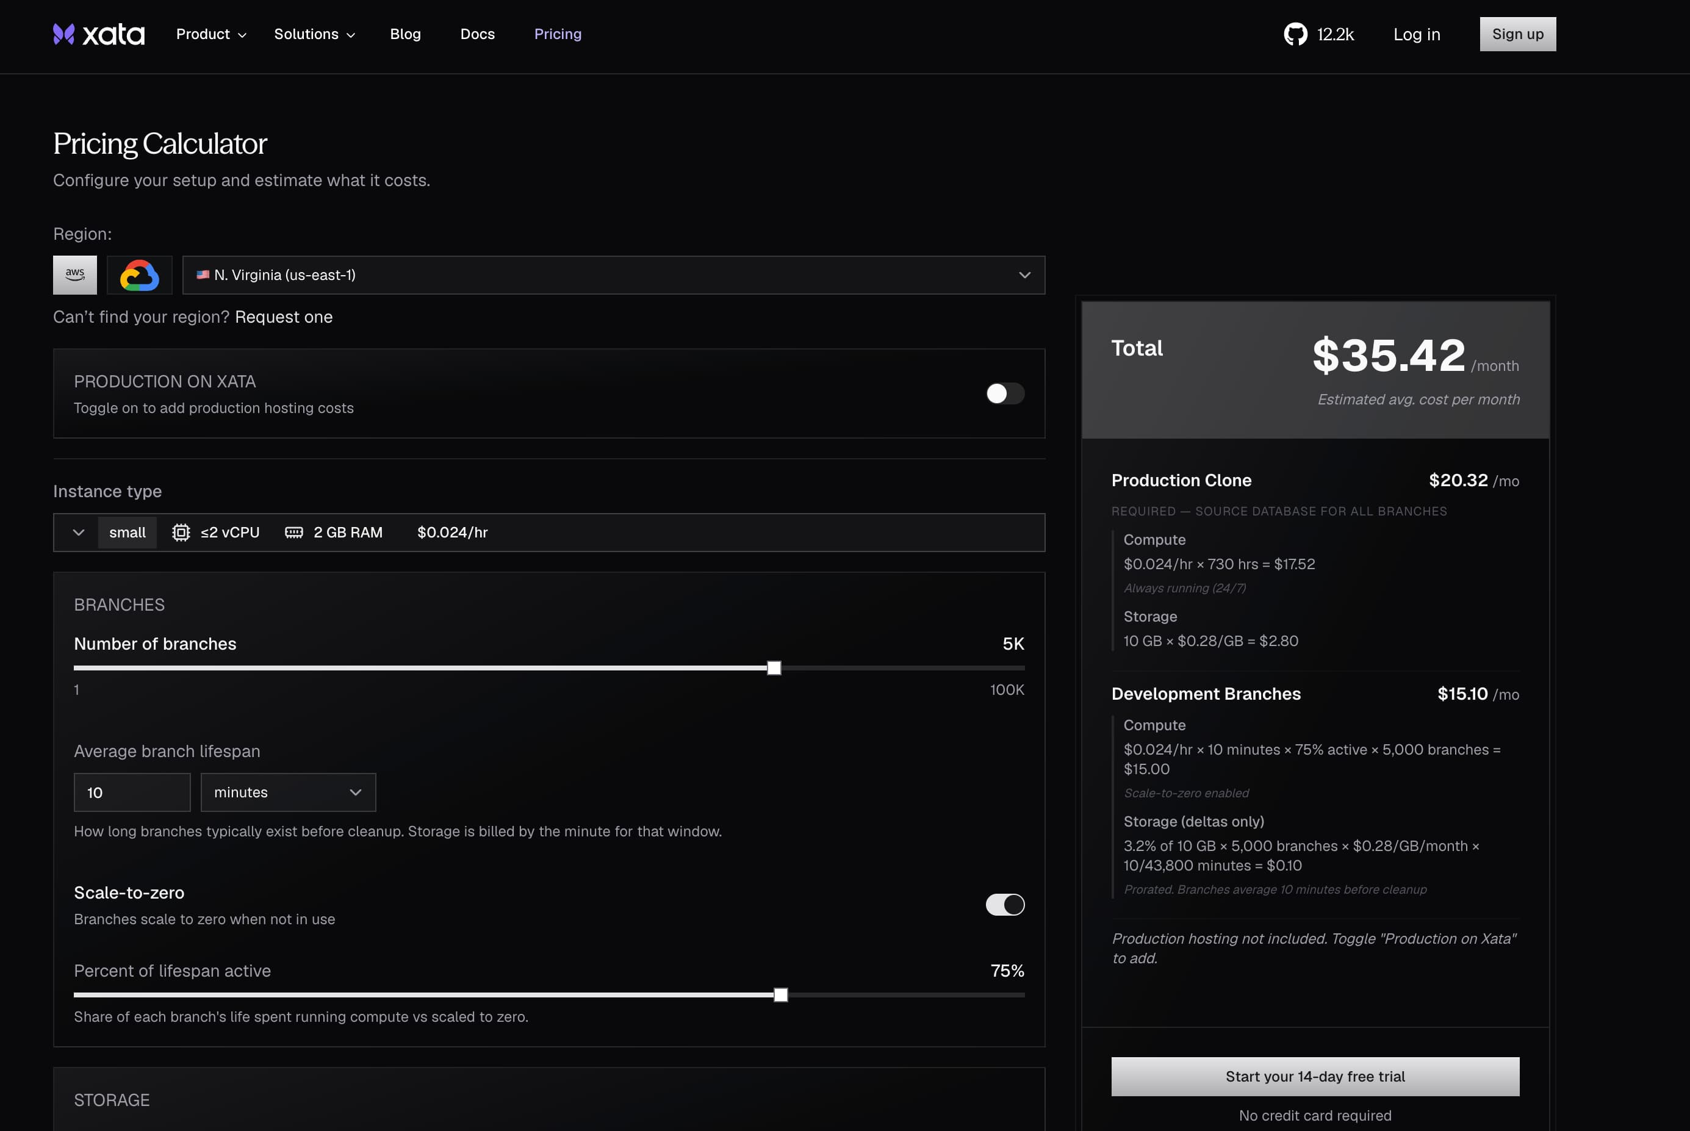Click the Pricing Calculator heading
This screenshot has height=1131, width=1690.
click(159, 143)
